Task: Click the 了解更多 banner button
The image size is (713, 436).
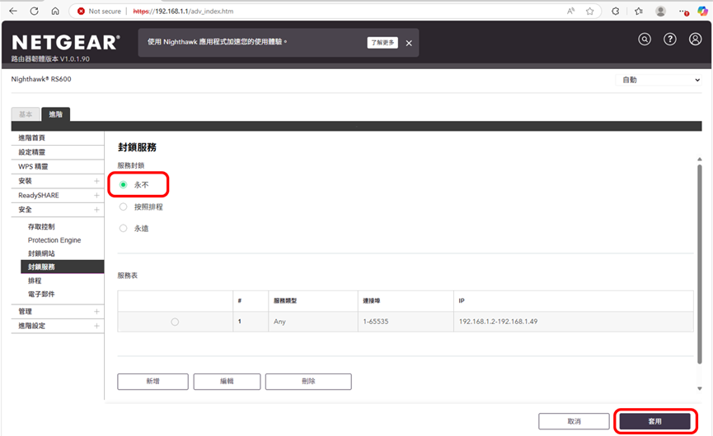Action: [x=382, y=43]
